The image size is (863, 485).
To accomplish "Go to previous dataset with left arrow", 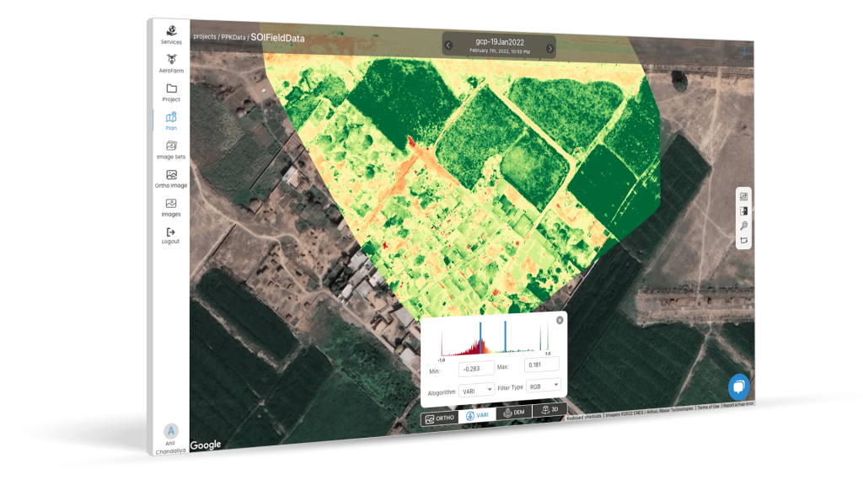I will click(x=448, y=45).
